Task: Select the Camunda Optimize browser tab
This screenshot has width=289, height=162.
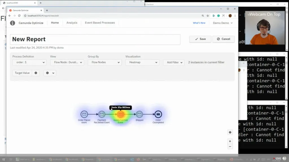Action: [25, 10]
